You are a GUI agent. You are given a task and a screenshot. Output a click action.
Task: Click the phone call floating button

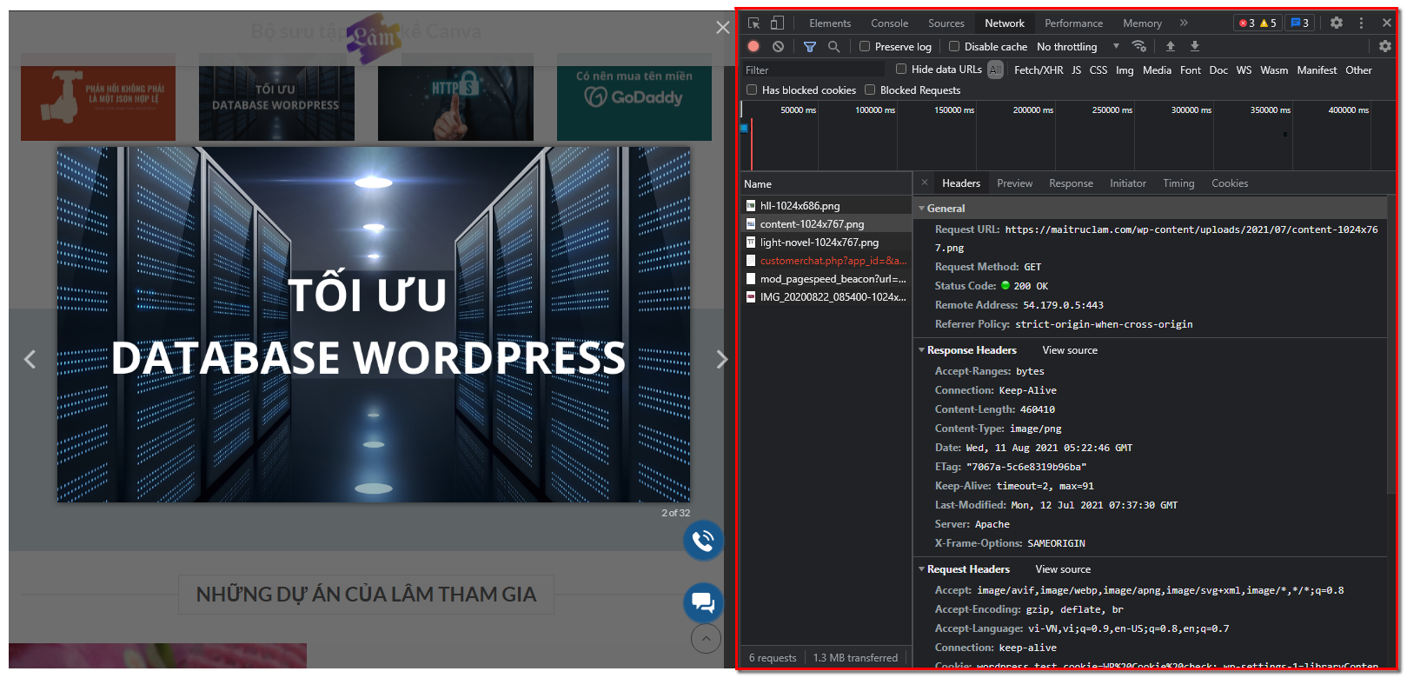(x=703, y=541)
